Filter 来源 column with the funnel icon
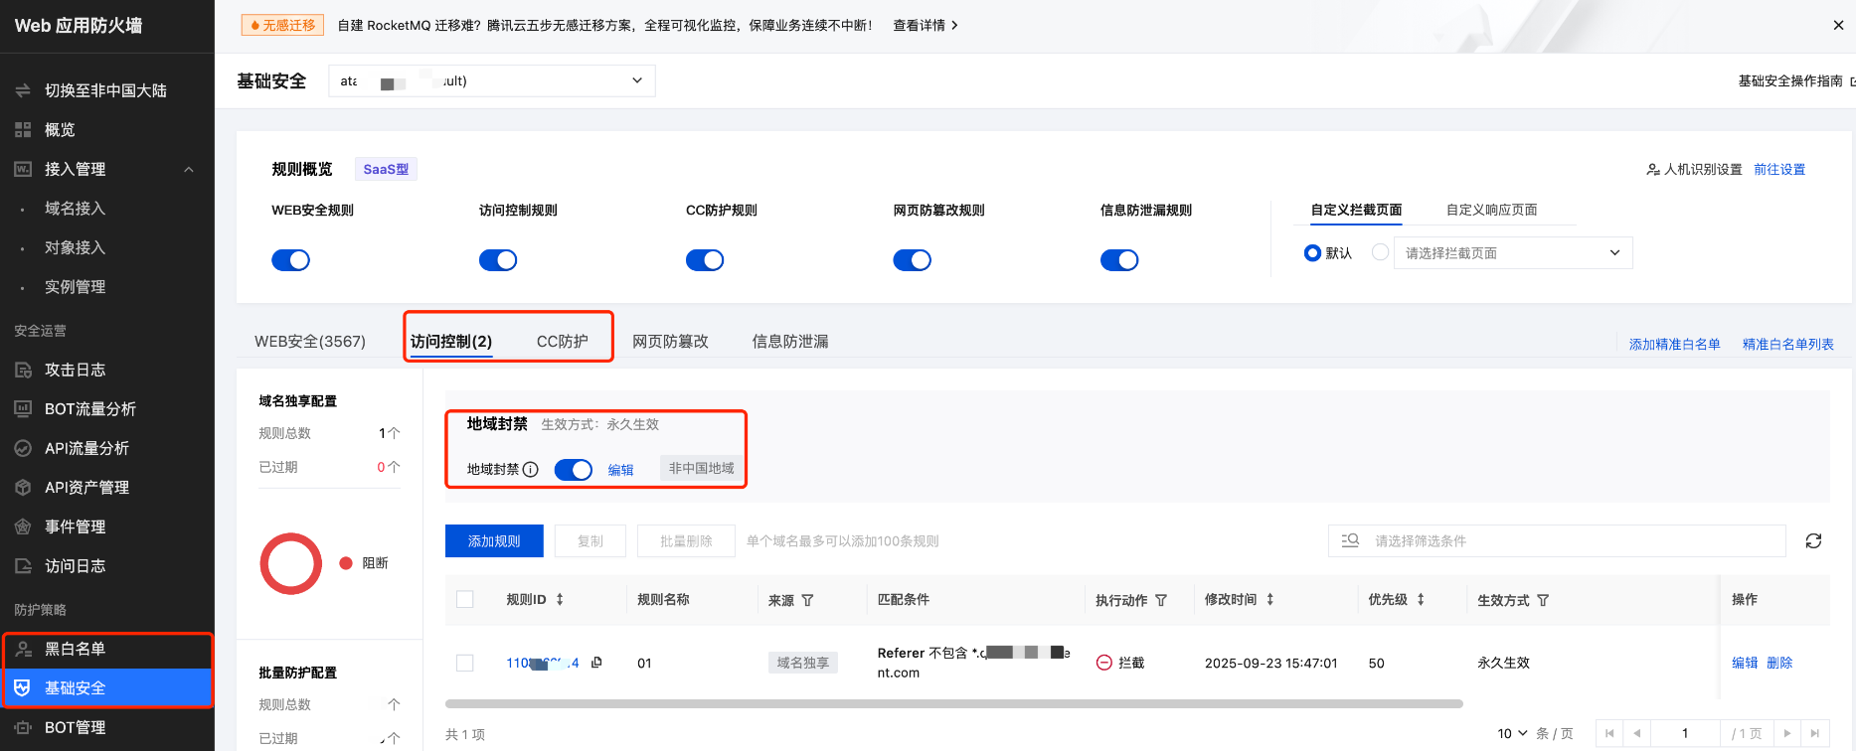 coord(807,600)
